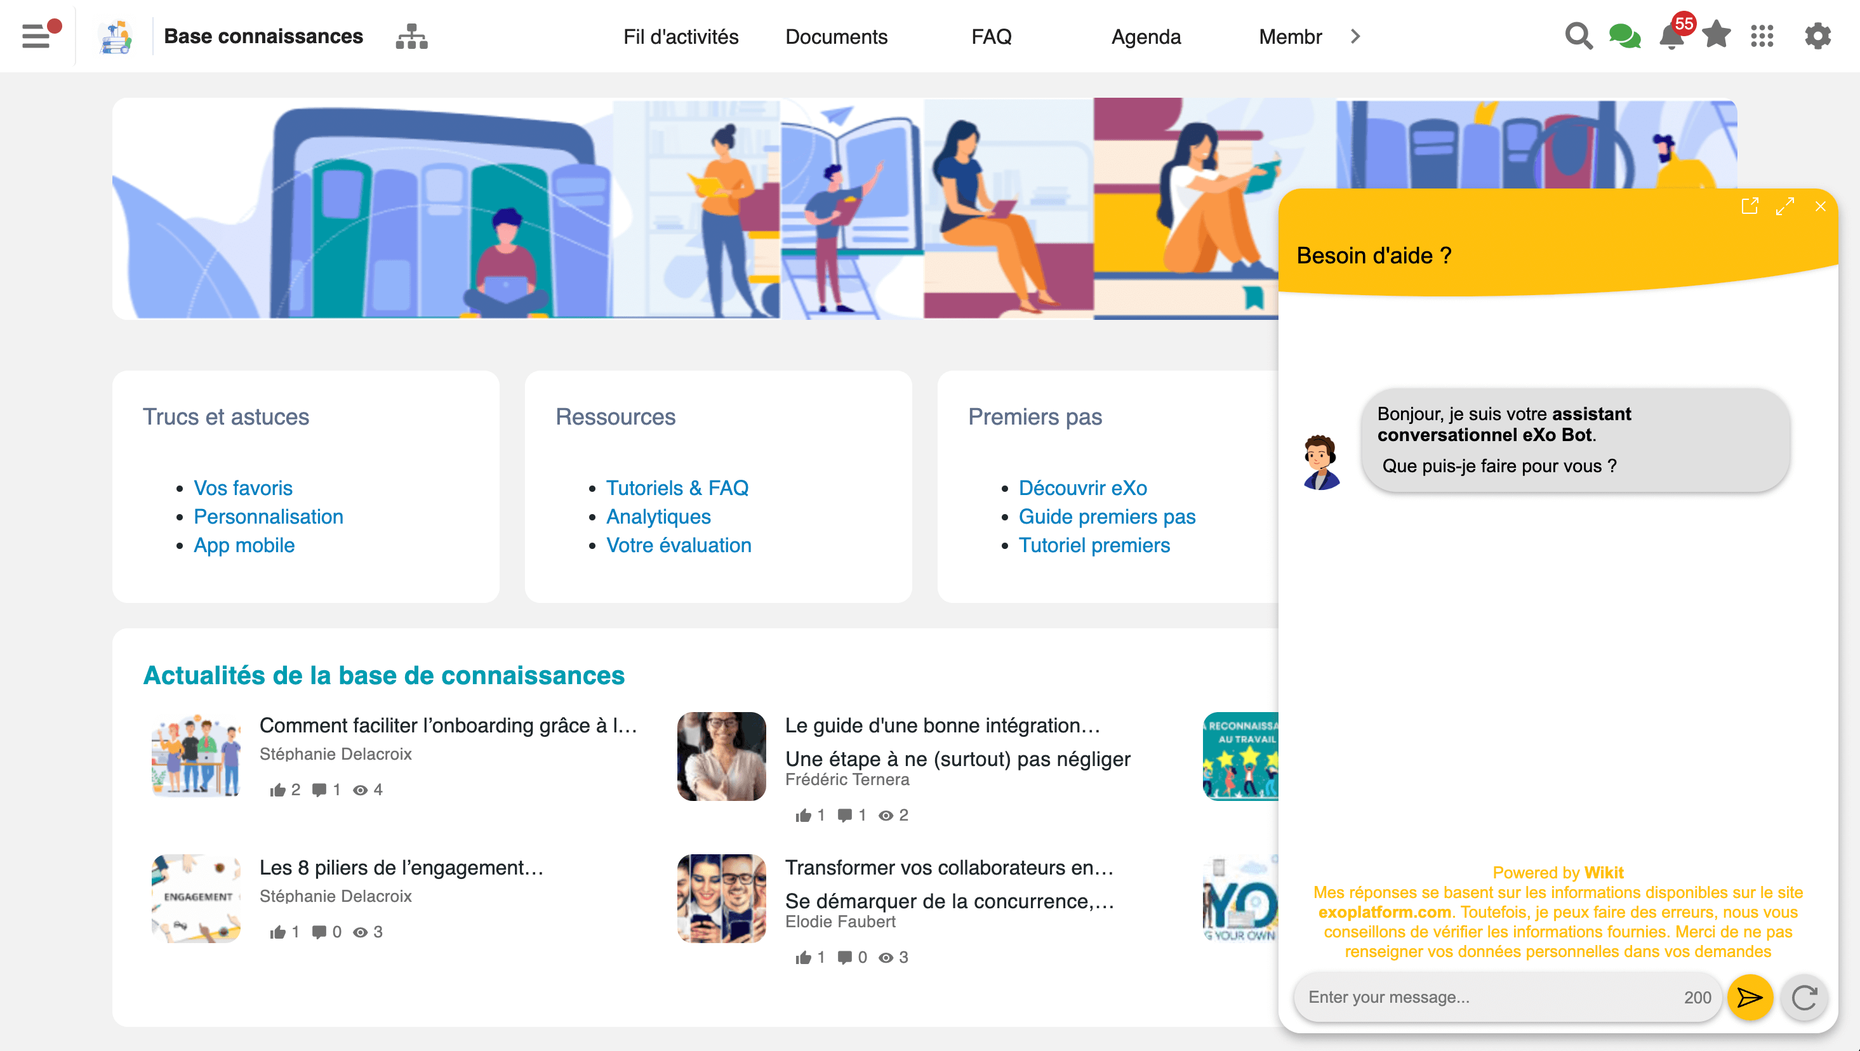Open the green chat bubbles icon

[1624, 36]
